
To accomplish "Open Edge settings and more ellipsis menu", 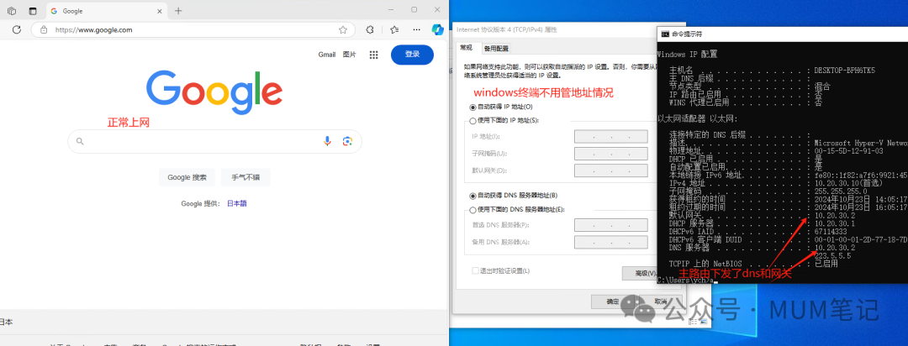I will point(414,29).
